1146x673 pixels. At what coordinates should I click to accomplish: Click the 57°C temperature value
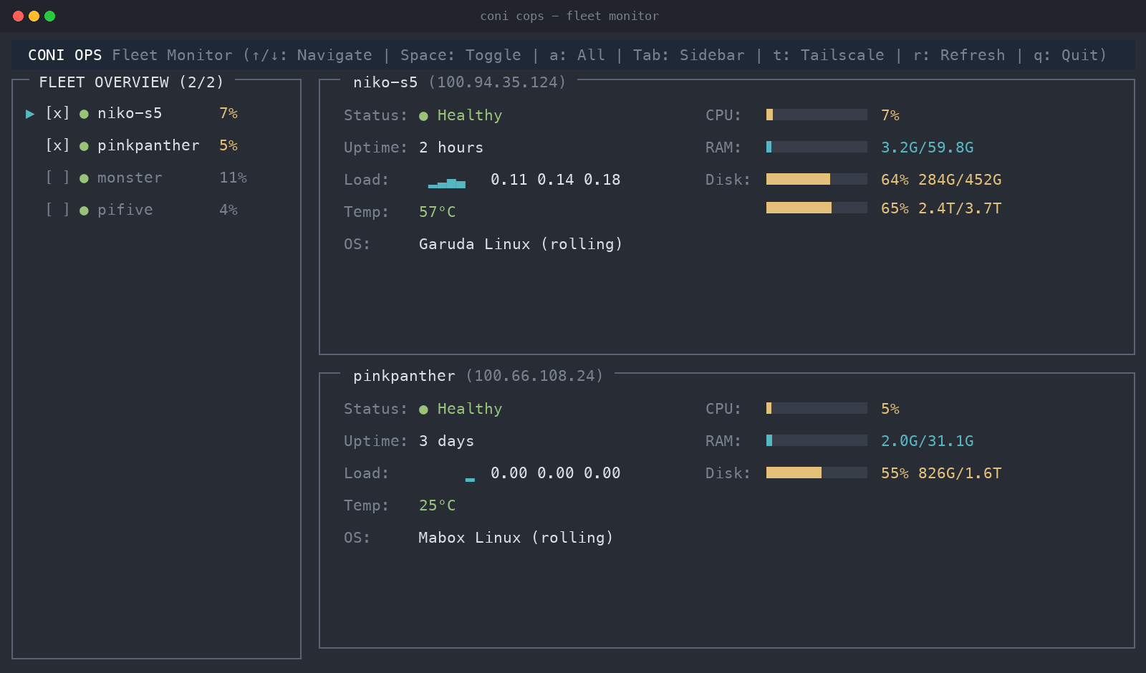point(437,212)
